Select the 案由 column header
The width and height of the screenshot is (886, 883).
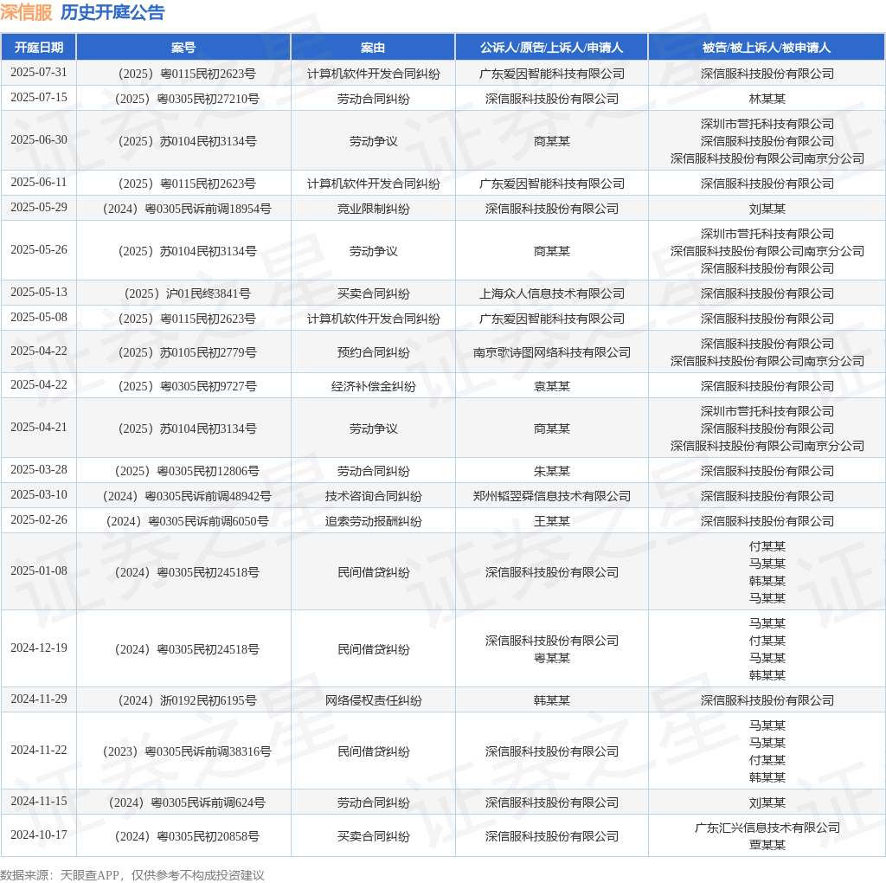point(373,48)
